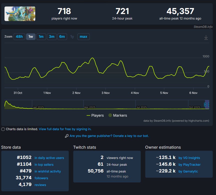
Task: Open the 'by VG Insights' estimate link
Action: [x=189, y=158]
